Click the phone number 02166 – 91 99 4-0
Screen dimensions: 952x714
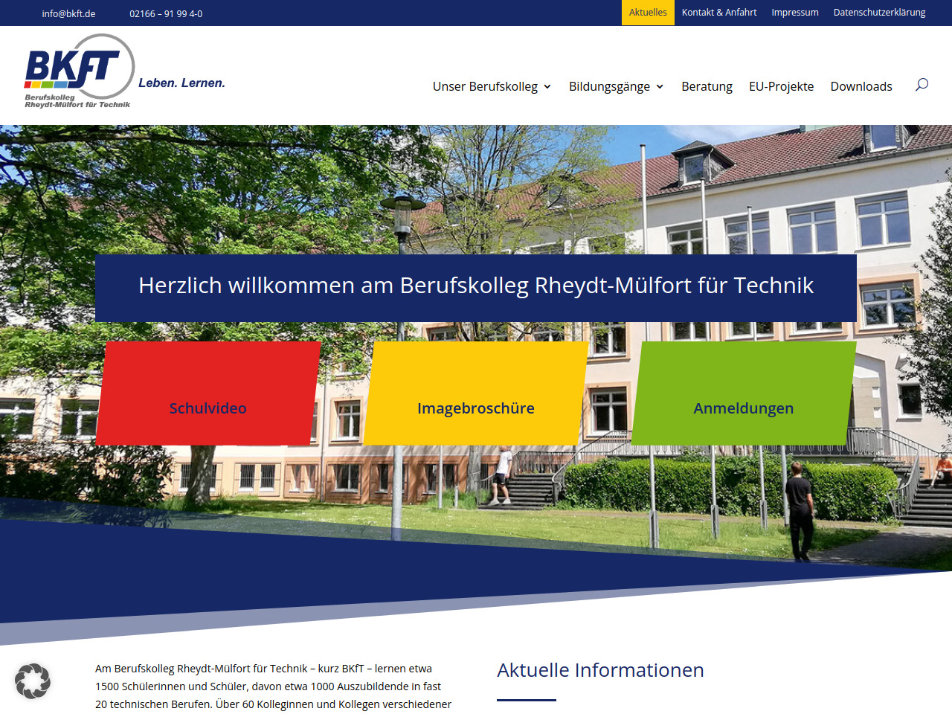166,13
